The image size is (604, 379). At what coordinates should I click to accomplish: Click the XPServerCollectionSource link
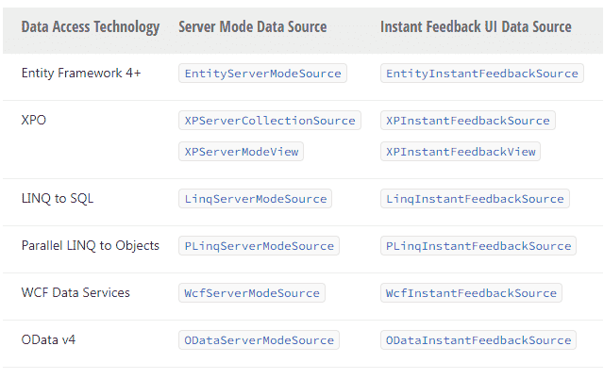click(270, 121)
